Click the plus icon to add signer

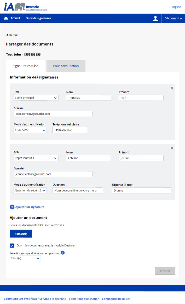12,207
